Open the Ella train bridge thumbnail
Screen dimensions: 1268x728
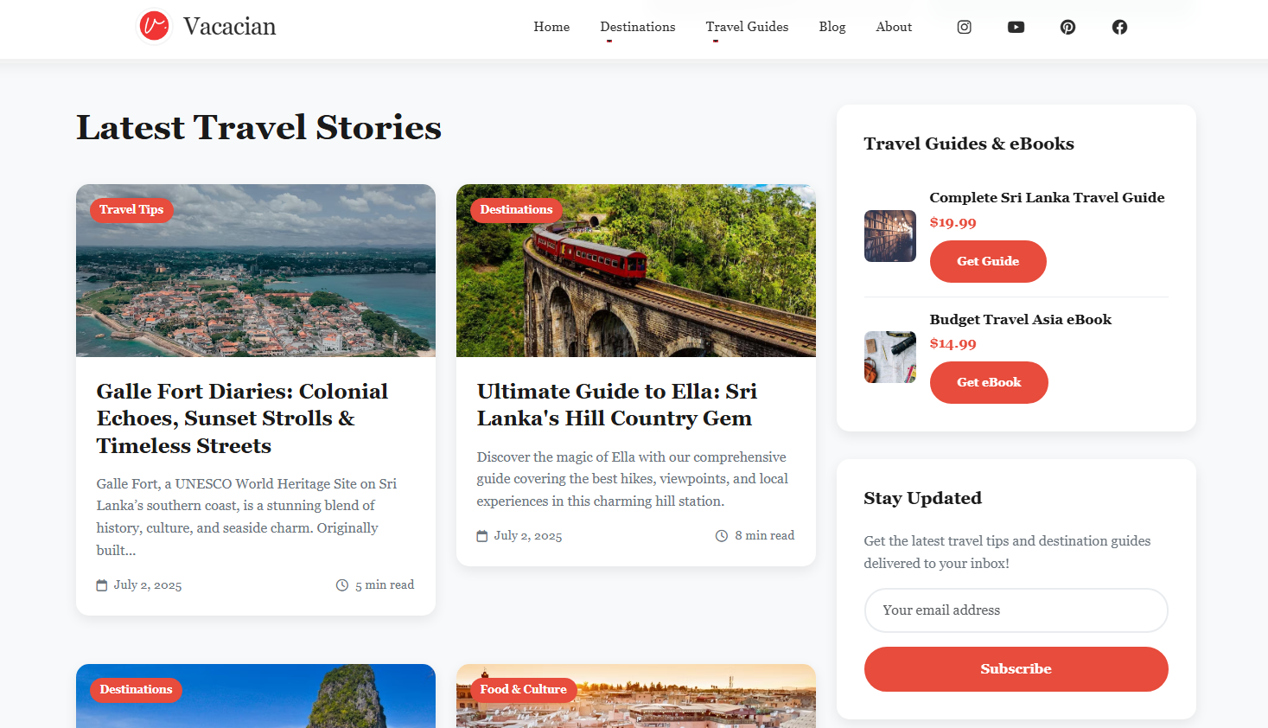click(x=635, y=271)
